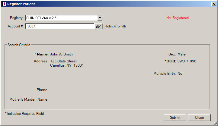Click the Search Criteria group box heading
The image size is (218, 126).
[x=19, y=45]
